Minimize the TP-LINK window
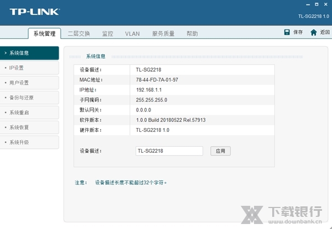This screenshot has width=332, height=229. [308, 4]
